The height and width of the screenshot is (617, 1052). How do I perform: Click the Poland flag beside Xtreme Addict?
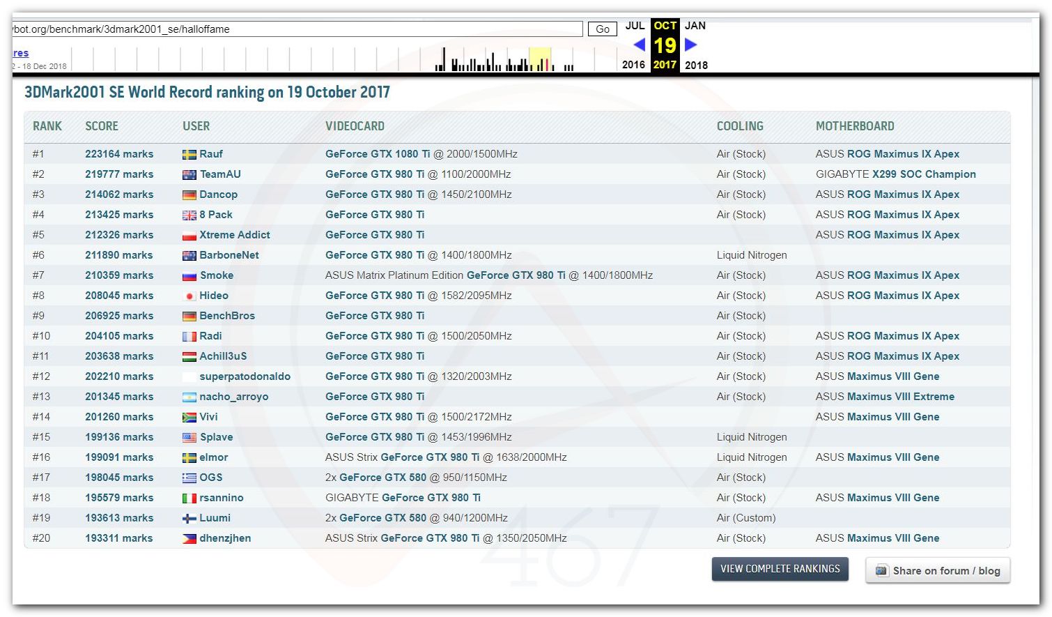(189, 236)
